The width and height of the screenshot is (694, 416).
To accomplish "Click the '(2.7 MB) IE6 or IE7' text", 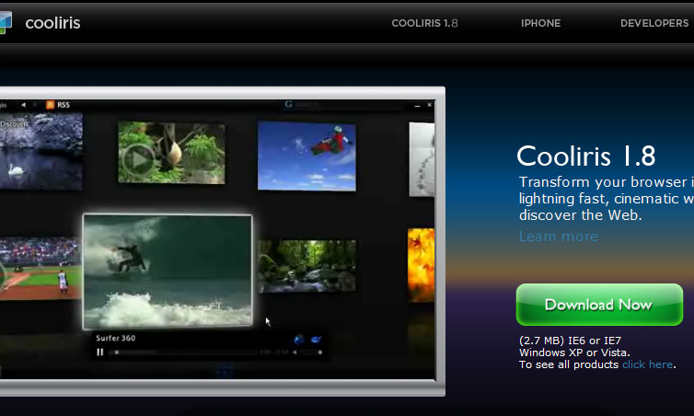I will point(570,341).
